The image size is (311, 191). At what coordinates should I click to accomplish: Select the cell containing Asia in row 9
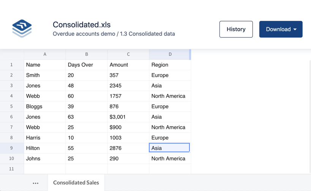(x=169, y=148)
